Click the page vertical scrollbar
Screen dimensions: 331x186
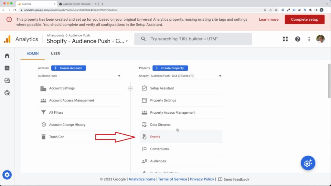[x=329, y=81]
